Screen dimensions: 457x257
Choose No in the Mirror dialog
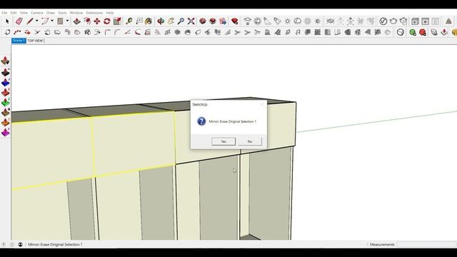point(250,141)
